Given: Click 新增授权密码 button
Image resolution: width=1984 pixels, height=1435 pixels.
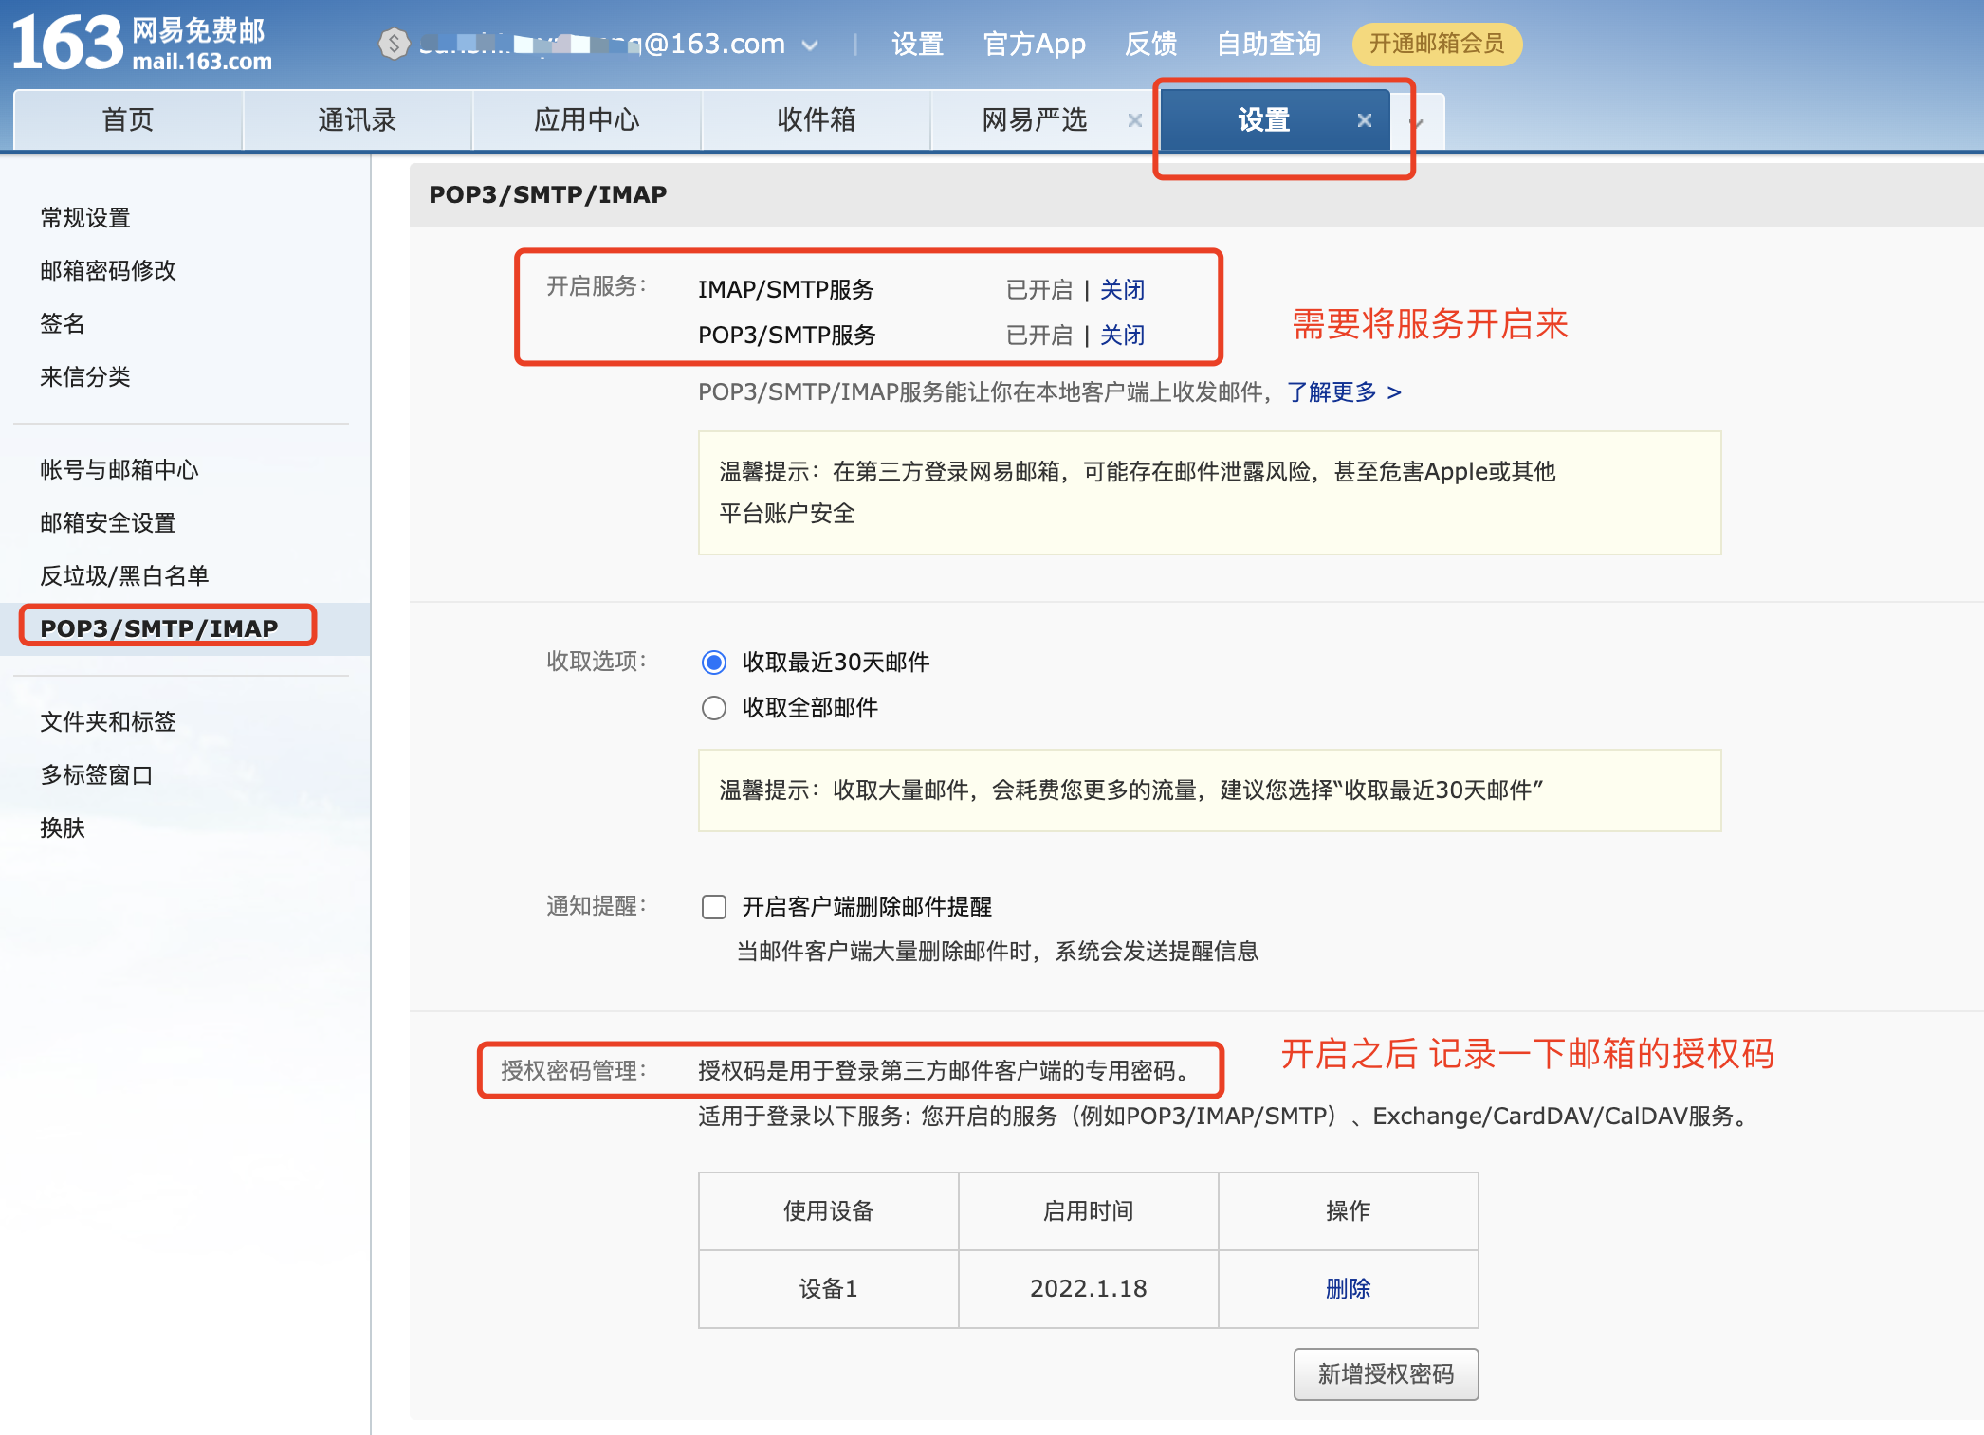Looking at the screenshot, I should point(1385,1373).
